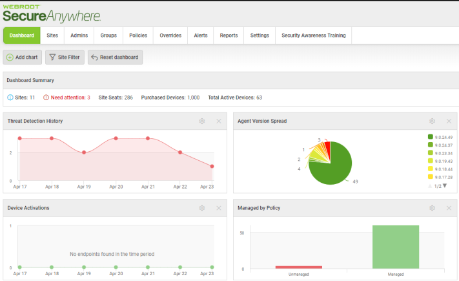Screen dimensions: 459x281
Task: Go to next legend page arrow
Action: 445,186
